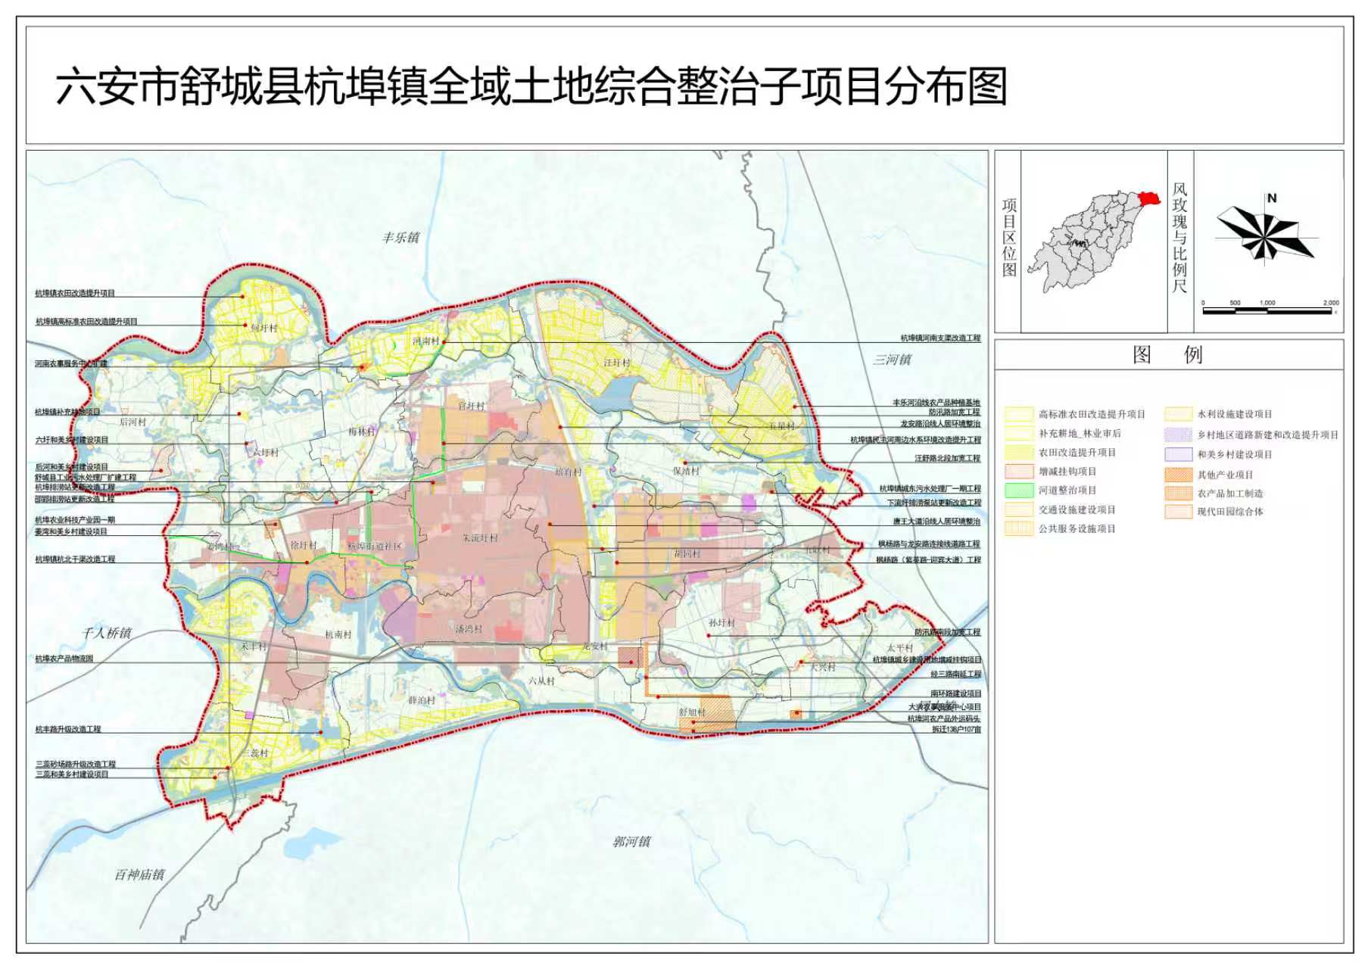
Task: Click the red marker dot above 孙圩村
Action: pyautogui.click(x=708, y=634)
